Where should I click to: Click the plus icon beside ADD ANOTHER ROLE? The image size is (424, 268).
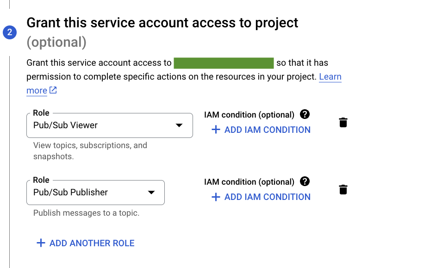[x=41, y=243]
